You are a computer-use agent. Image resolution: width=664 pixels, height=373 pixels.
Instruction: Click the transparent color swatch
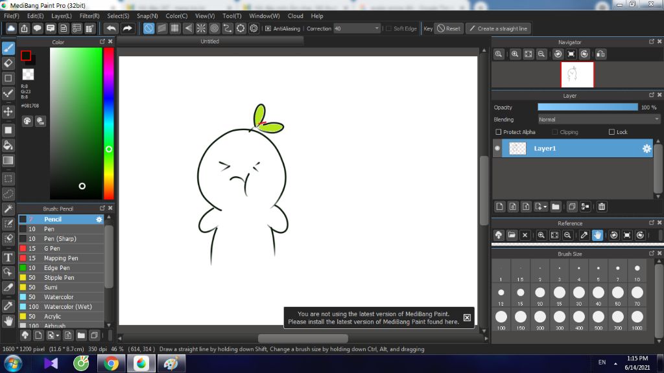28,74
